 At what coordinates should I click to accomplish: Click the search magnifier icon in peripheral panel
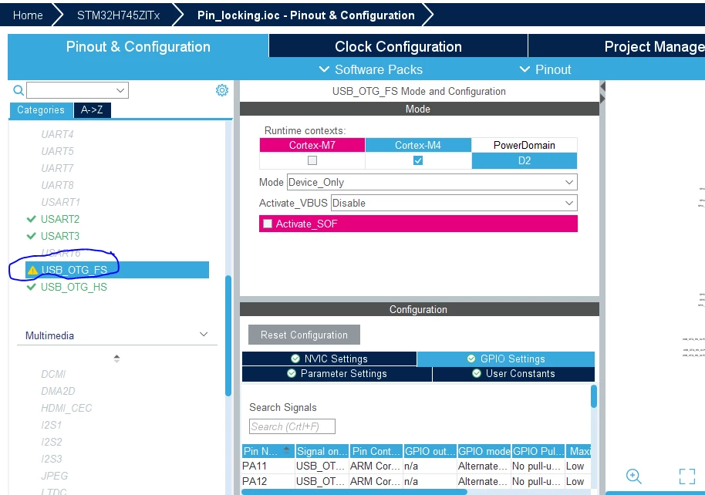coord(19,90)
